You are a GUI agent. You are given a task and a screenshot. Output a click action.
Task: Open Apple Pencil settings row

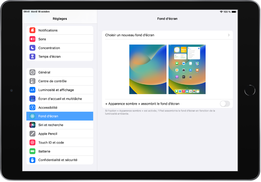[x=48, y=134]
